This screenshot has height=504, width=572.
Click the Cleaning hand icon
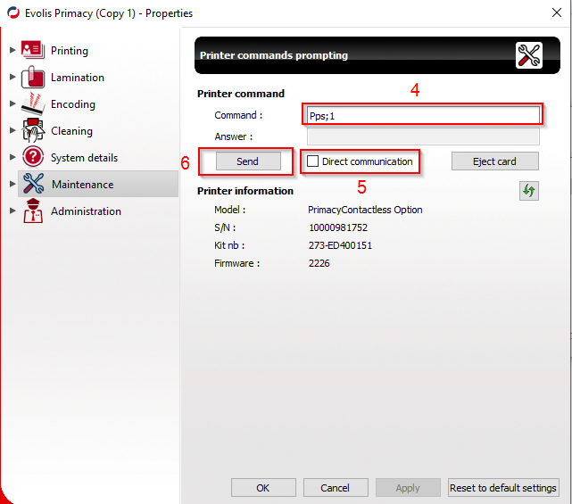(33, 130)
